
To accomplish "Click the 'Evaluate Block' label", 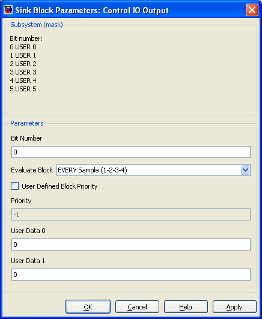I will [x=32, y=170].
